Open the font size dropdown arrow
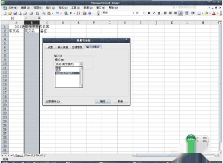 point(144,13)
